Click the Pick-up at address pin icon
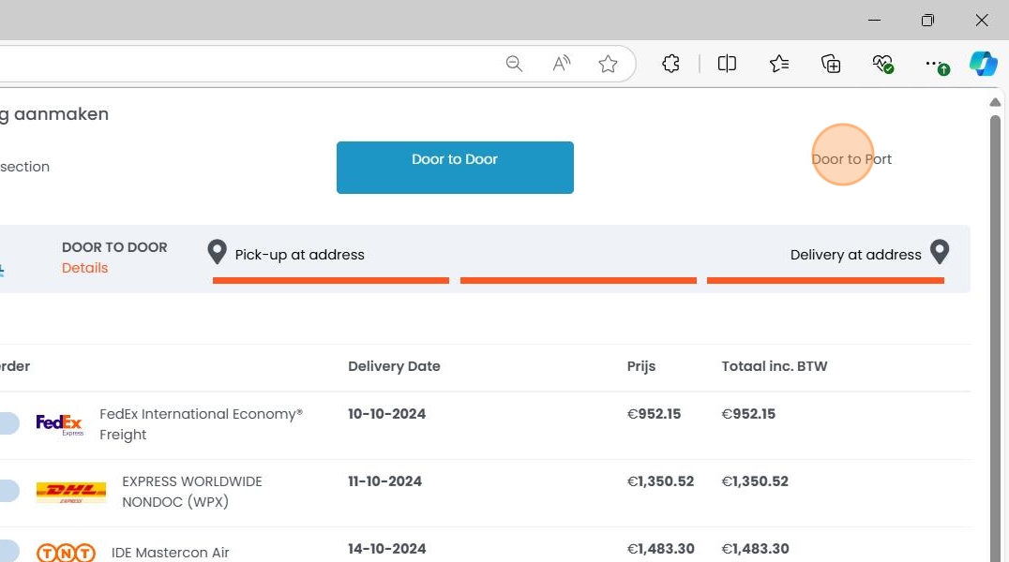The image size is (1009, 562). click(217, 252)
